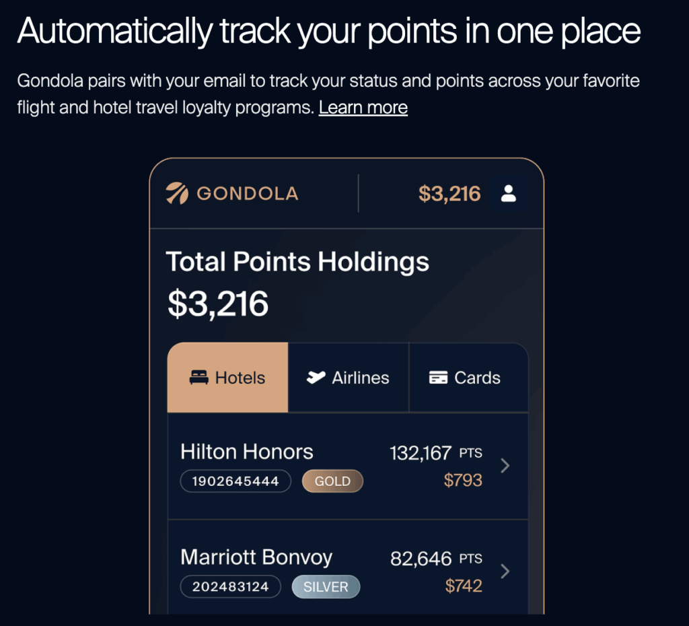Select the Marriott Bonvoy program name
This screenshot has width=689, height=626.
click(x=256, y=557)
